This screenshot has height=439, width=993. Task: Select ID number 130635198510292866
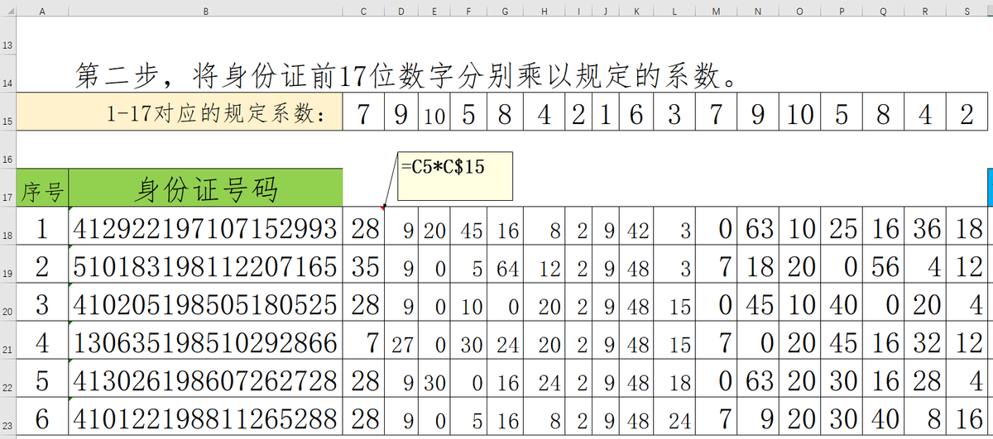point(205,341)
